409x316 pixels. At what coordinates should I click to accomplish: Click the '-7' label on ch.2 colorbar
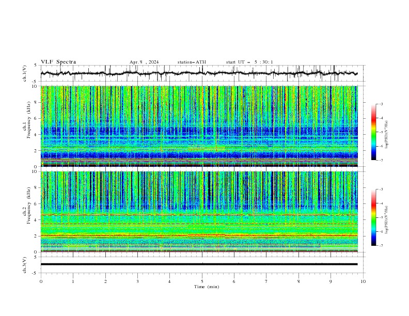(x=381, y=246)
